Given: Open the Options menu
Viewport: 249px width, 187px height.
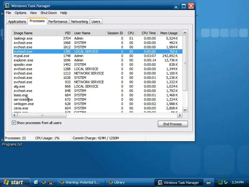Looking at the screenshot, I should (x=21, y=13).
